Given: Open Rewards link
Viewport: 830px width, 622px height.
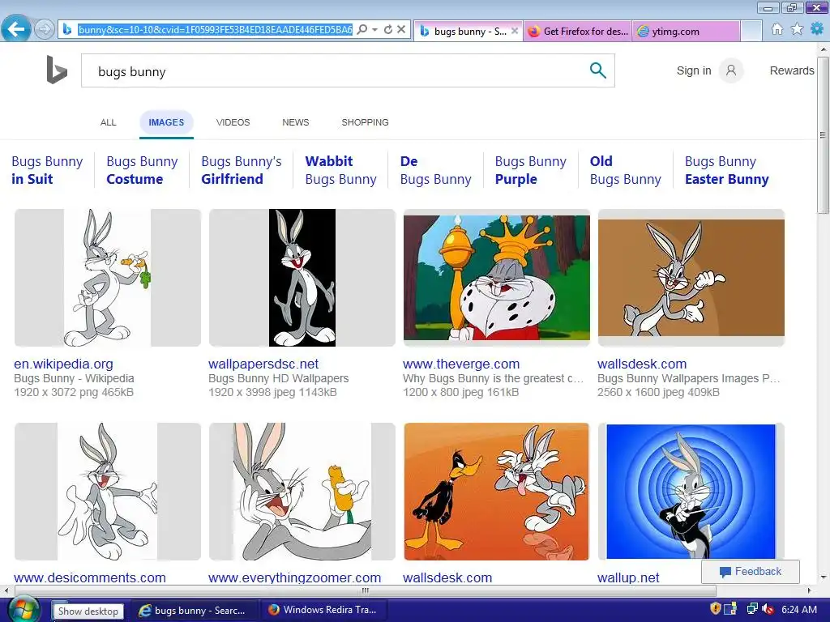Looking at the screenshot, I should [x=792, y=70].
